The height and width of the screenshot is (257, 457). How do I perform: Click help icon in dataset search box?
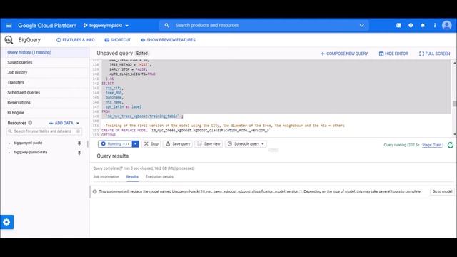pos(78,131)
